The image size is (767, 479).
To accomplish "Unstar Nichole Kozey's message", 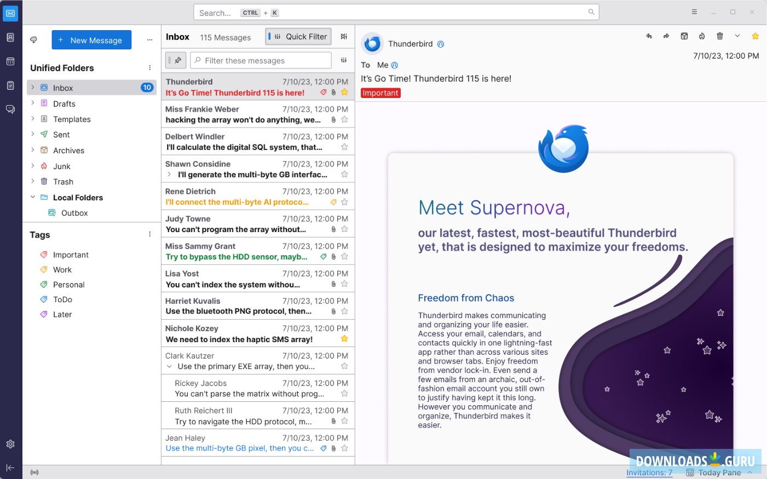I will (344, 338).
